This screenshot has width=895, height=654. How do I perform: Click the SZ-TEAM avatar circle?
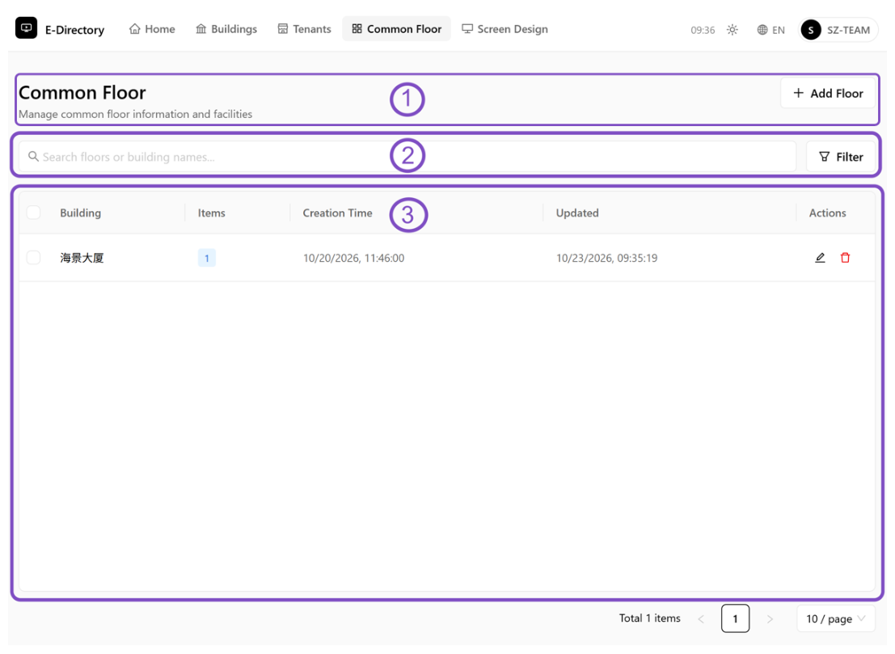(811, 30)
